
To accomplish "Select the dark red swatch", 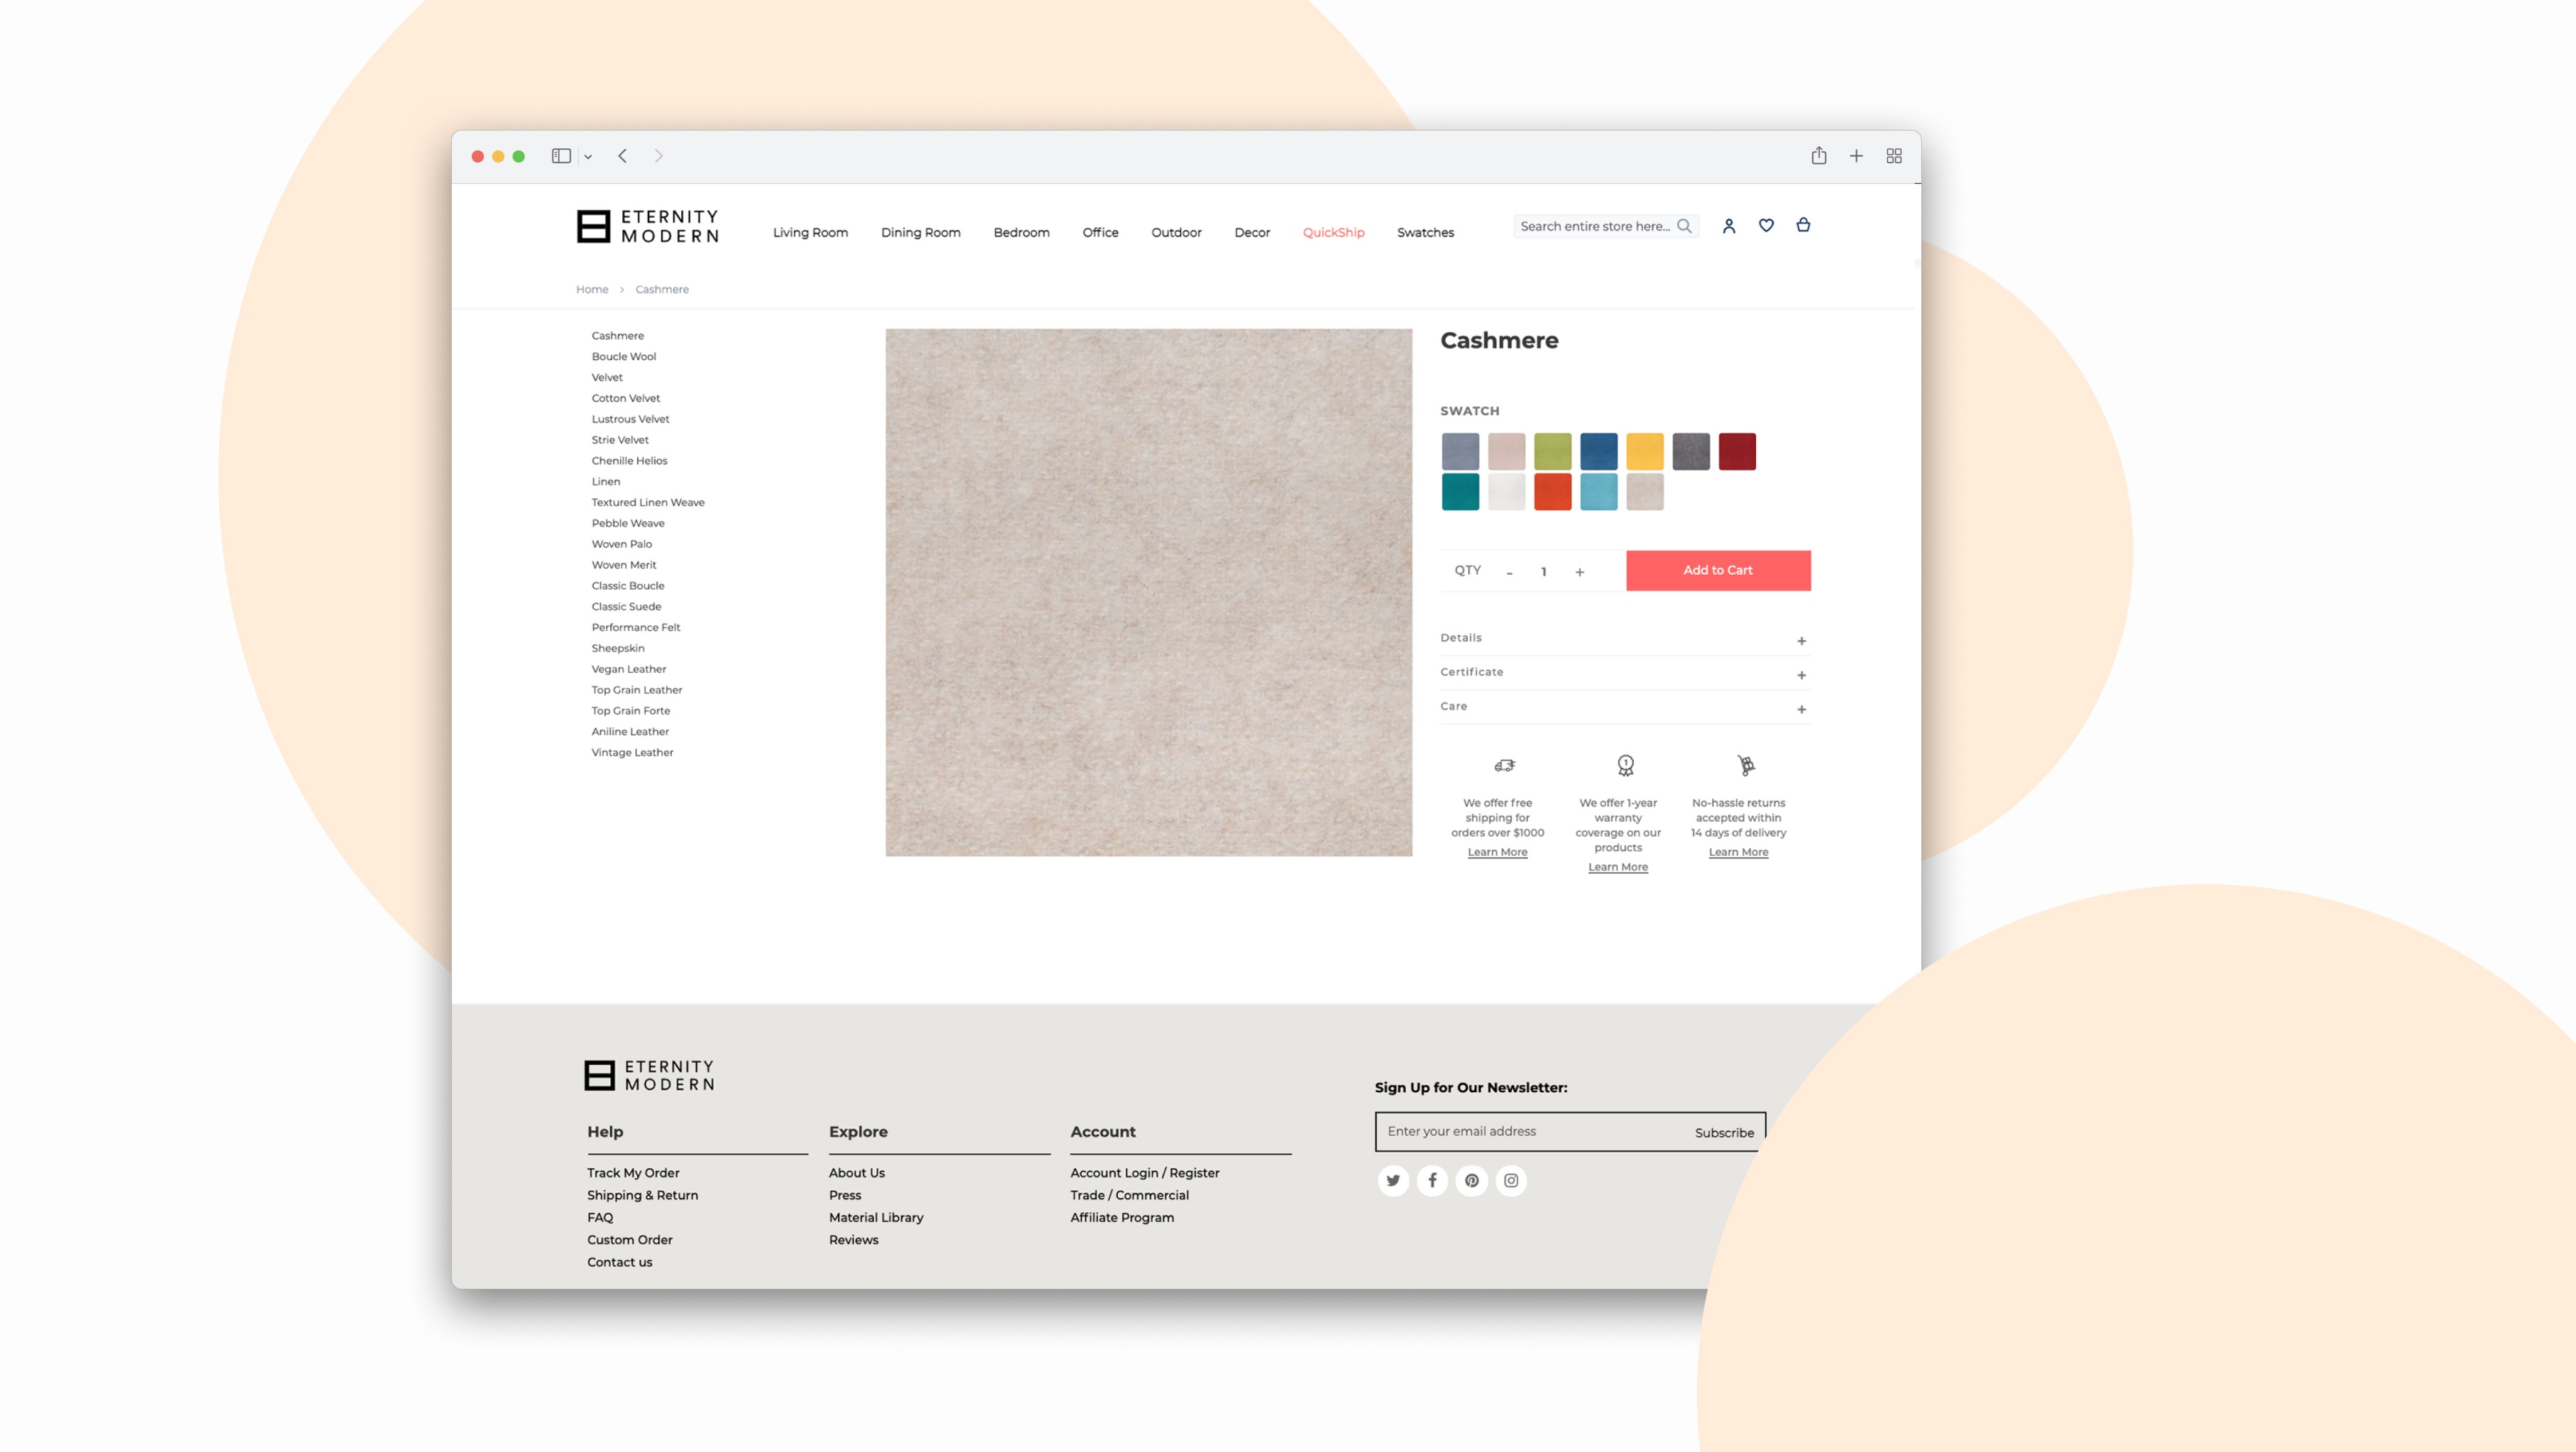I will (1738, 452).
